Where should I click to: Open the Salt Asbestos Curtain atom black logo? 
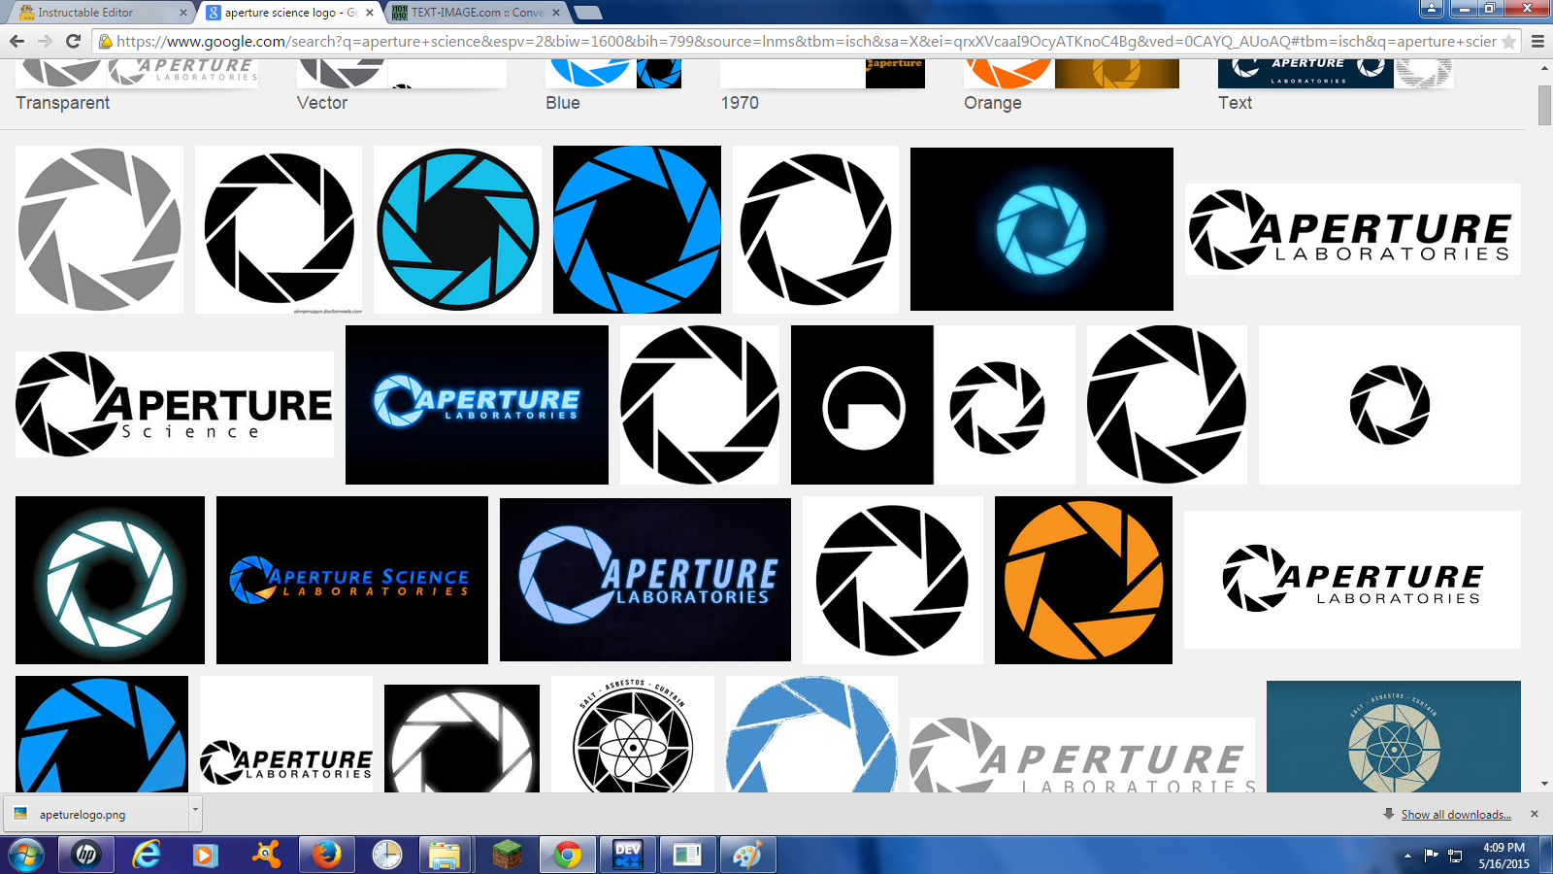point(633,734)
